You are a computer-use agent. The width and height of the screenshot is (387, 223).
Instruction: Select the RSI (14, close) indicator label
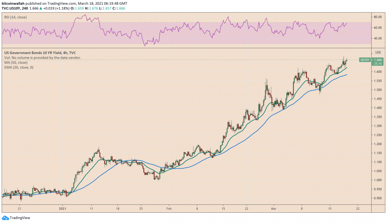pyautogui.click(x=15, y=17)
